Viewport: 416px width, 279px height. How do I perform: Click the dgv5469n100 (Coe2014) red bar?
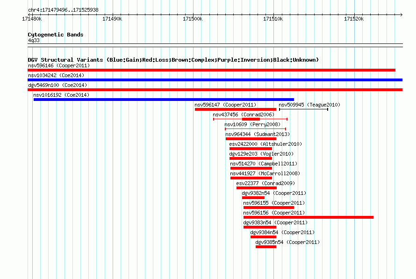coord(215,90)
